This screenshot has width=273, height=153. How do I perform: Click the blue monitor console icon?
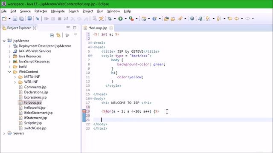(x=29, y=18)
